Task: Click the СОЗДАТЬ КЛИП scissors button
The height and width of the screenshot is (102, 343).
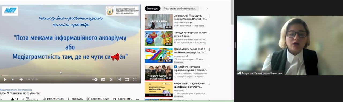Action: point(98,99)
